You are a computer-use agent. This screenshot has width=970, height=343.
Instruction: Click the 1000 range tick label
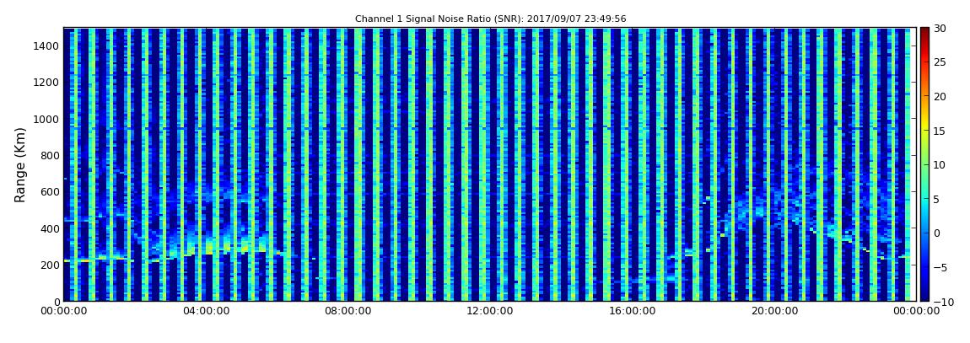(46, 119)
